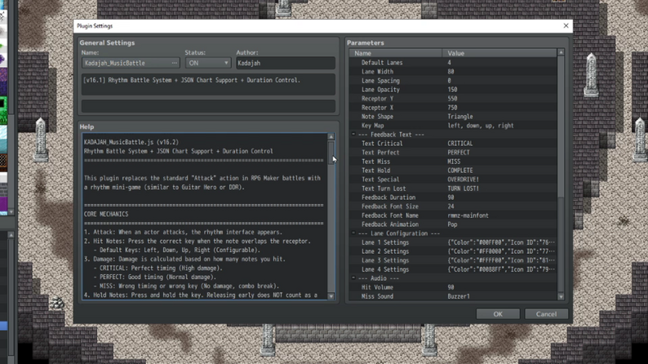
Task: Click the rmmz-mainfont value
Action: (468, 215)
